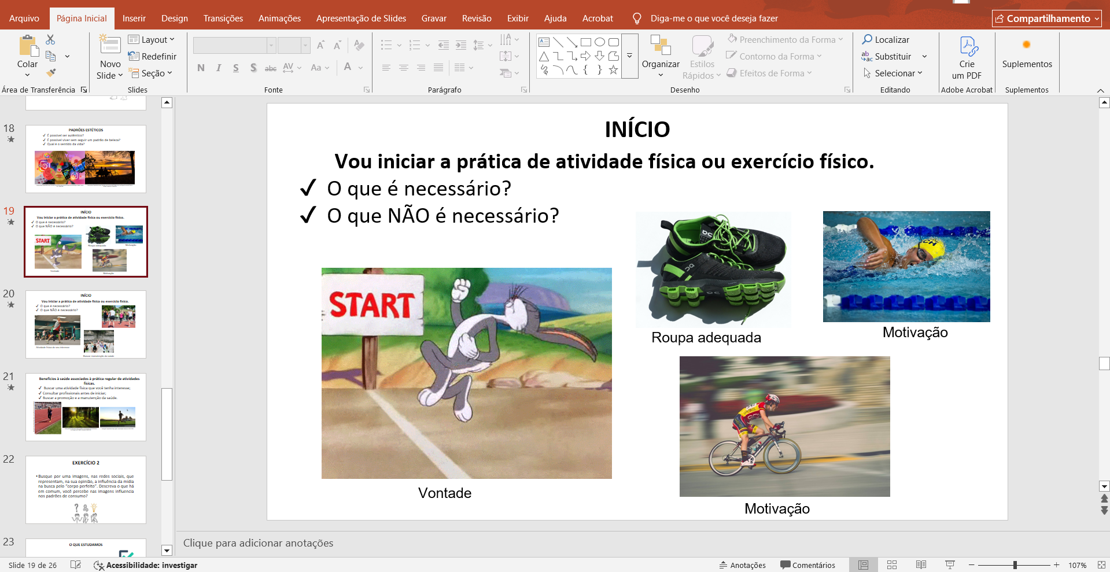Toggle strikethrough abc formatting
Image resolution: width=1110 pixels, height=572 pixels.
(x=271, y=68)
